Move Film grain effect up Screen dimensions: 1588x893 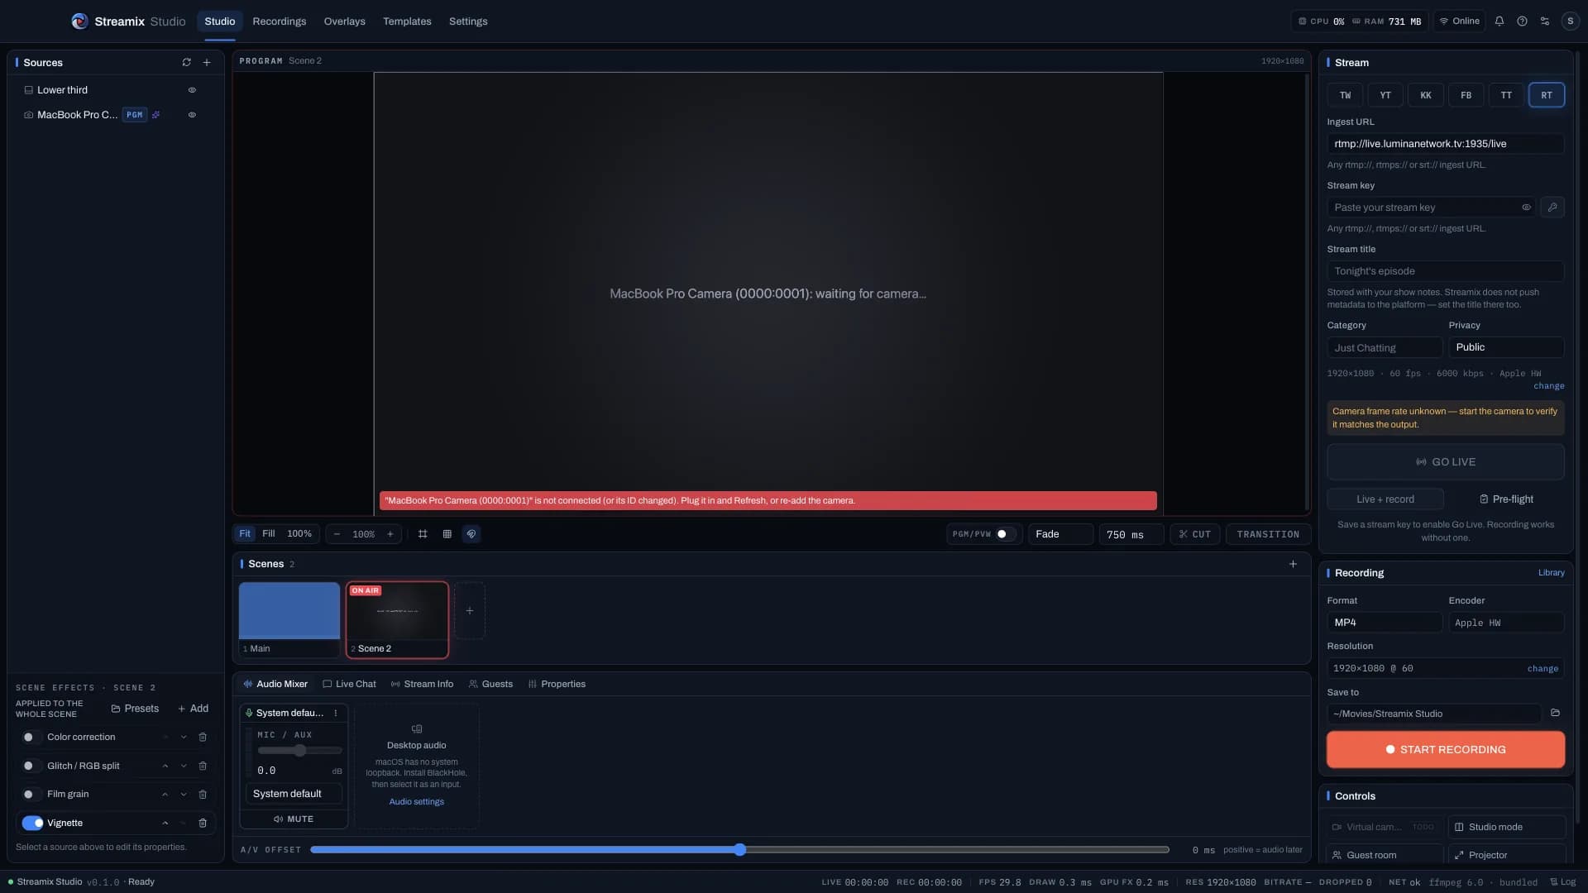pyautogui.click(x=165, y=795)
